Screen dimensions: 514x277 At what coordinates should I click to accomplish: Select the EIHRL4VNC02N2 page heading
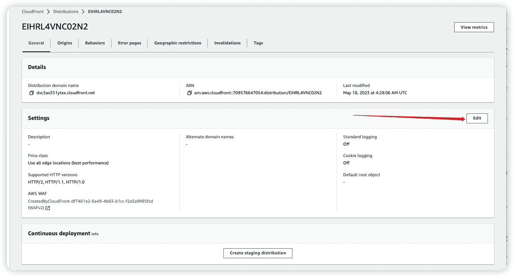click(x=55, y=27)
